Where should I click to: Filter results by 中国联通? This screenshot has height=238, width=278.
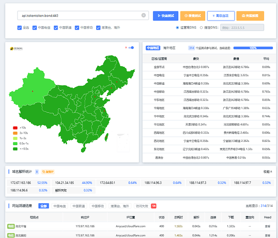click(x=79, y=206)
